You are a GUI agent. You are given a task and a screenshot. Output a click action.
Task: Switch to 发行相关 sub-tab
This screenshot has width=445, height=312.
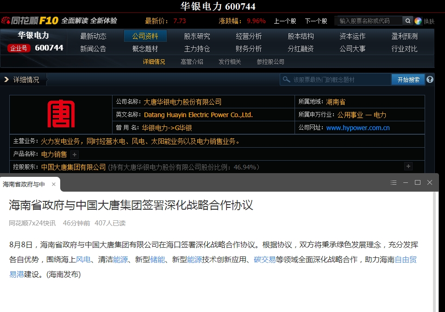[230, 62]
